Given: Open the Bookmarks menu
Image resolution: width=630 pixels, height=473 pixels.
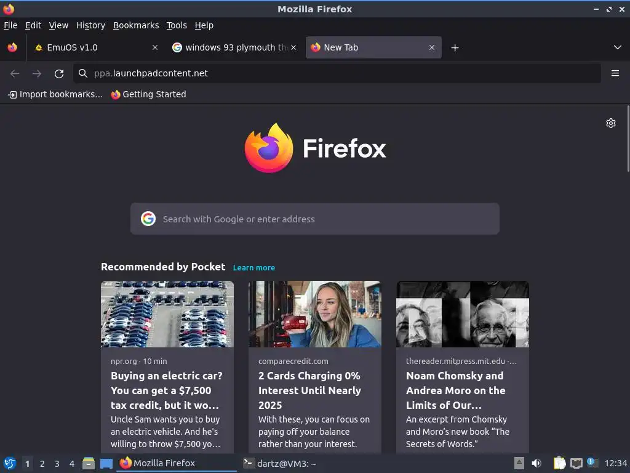Looking at the screenshot, I should click(136, 25).
